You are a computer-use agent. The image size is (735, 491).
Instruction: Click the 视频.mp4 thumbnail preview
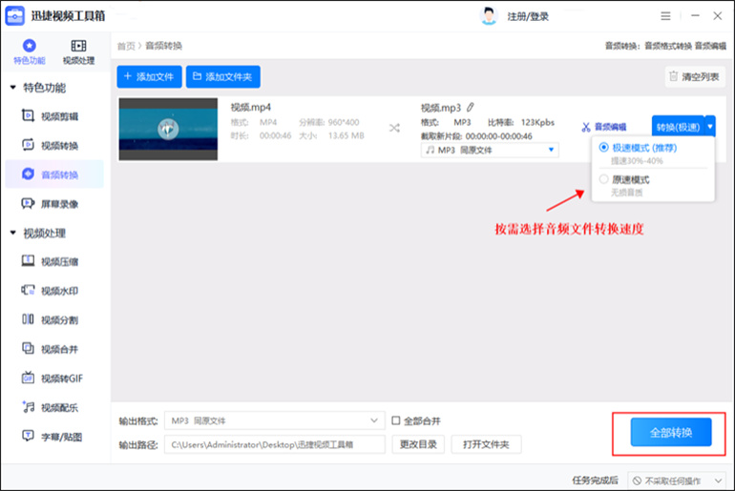coord(168,130)
